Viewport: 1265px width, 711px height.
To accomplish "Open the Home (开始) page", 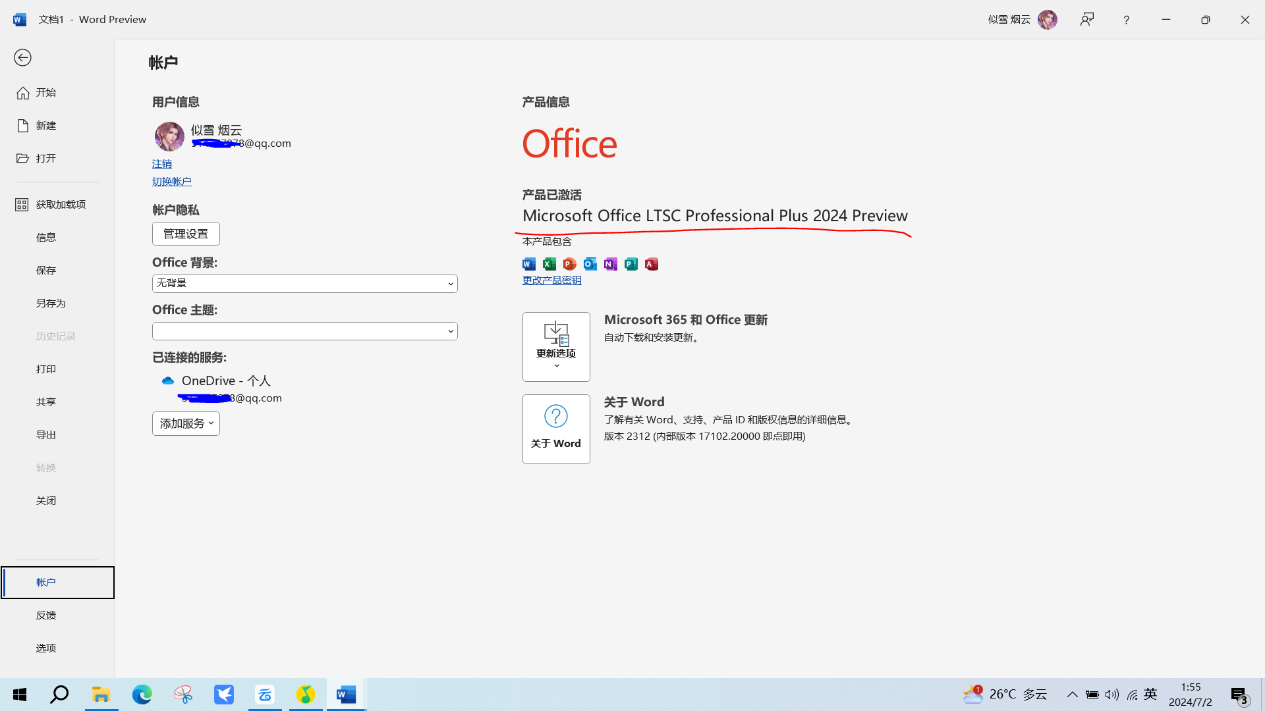I will (45, 93).
